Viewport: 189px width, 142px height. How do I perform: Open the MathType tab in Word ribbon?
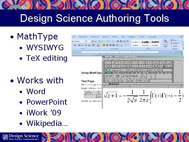pos(132,37)
